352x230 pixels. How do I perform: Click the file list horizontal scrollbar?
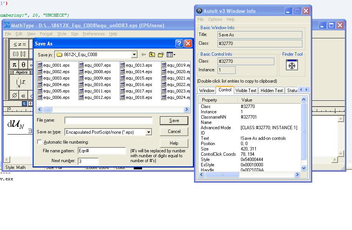pyautogui.click(x=114, y=110)
